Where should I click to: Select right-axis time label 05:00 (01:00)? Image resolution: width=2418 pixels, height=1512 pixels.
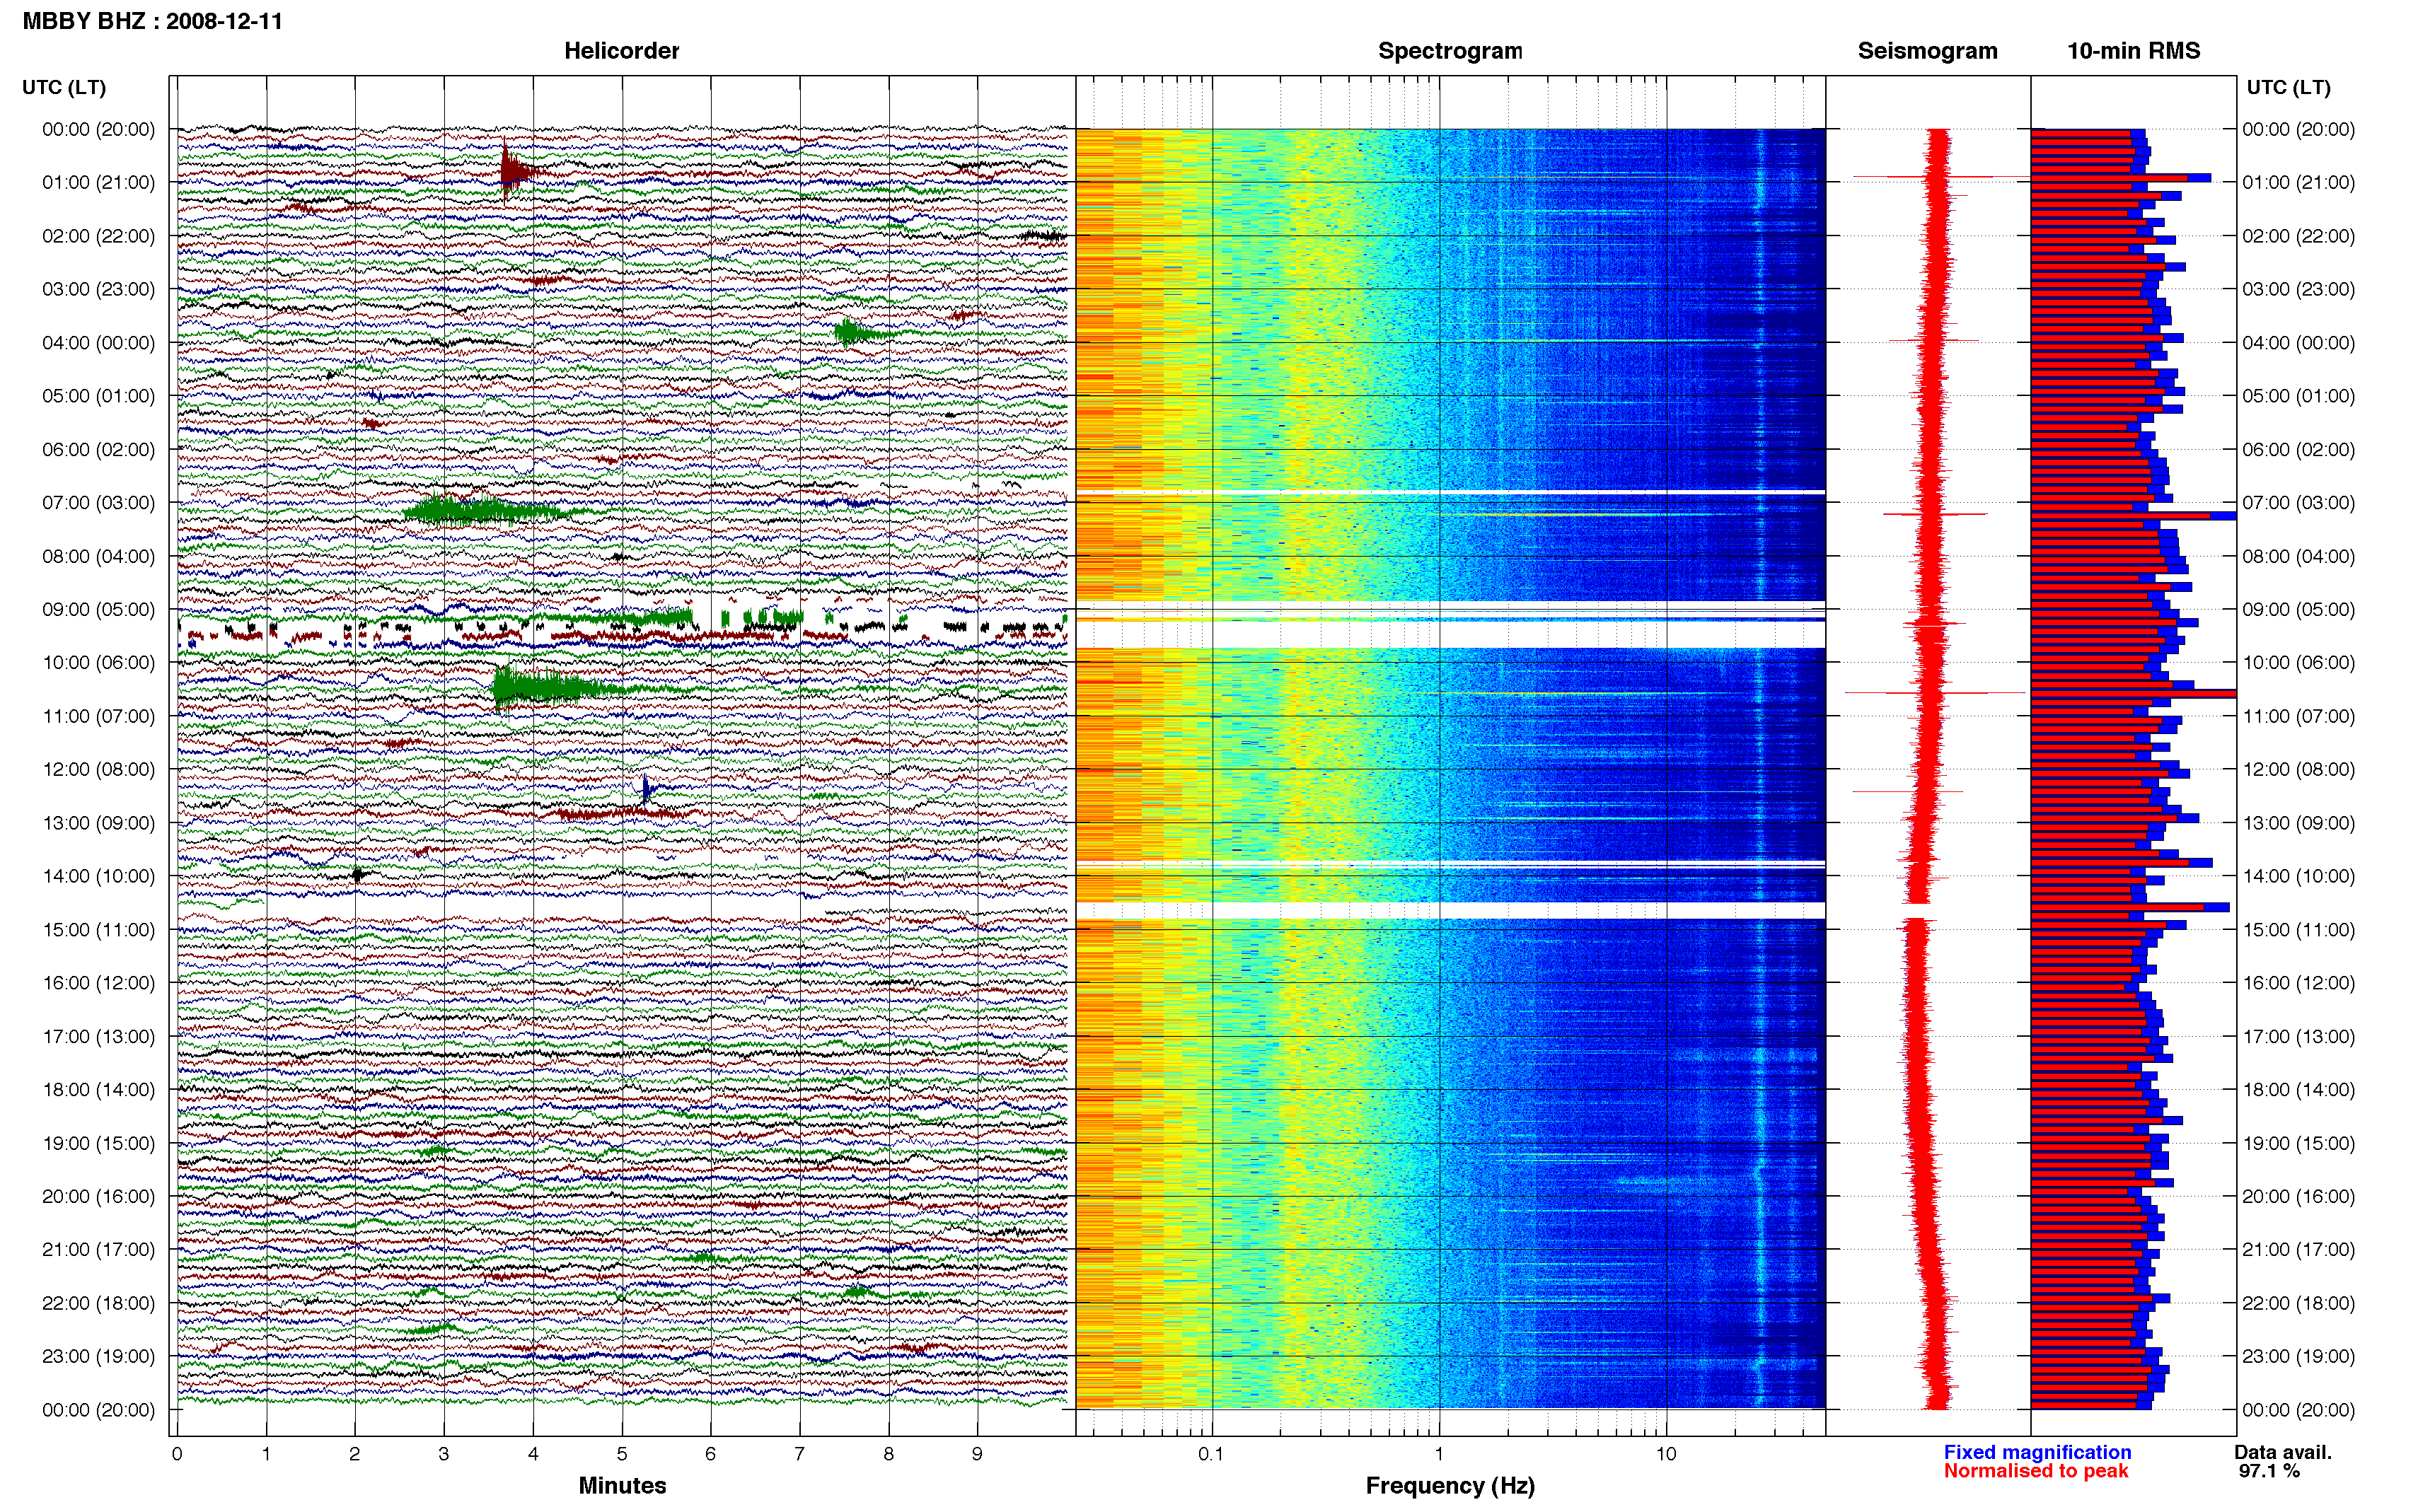tap(2298, 395)
